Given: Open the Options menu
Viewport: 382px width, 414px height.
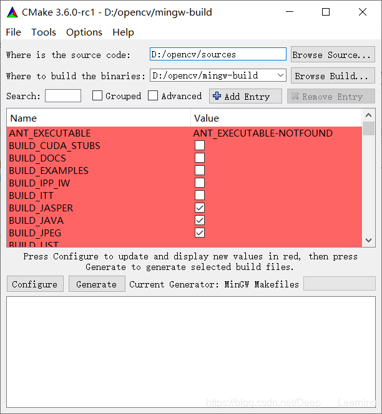Looking at the screenshot, I should (x=84, y=32).
